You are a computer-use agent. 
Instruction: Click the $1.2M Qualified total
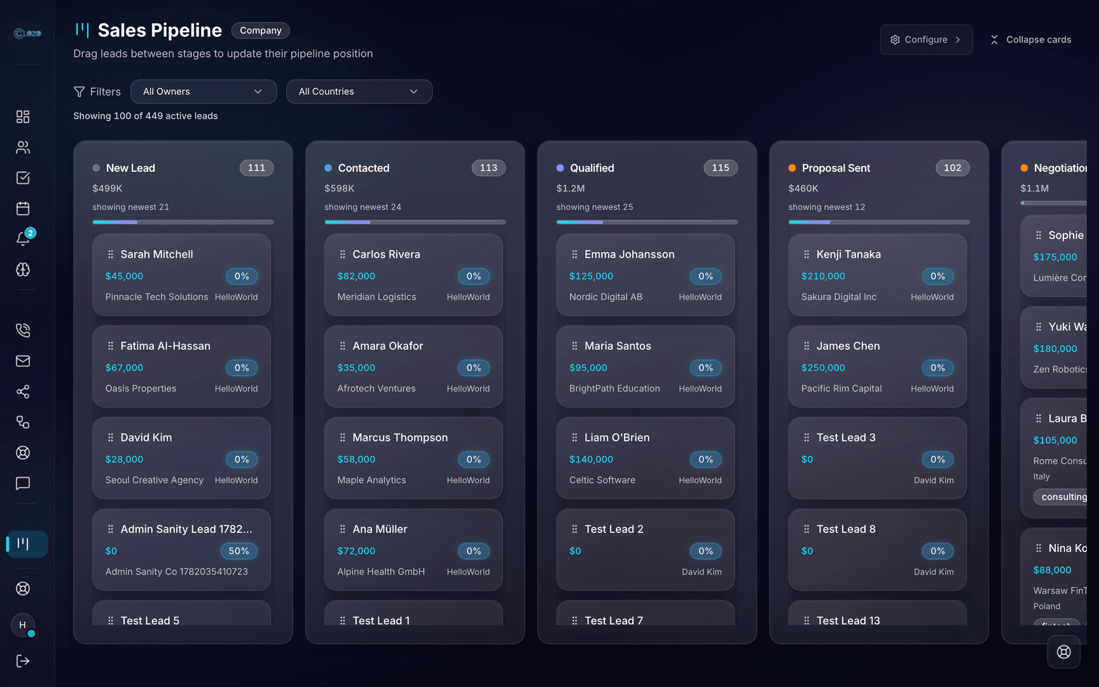pos(570,188)
